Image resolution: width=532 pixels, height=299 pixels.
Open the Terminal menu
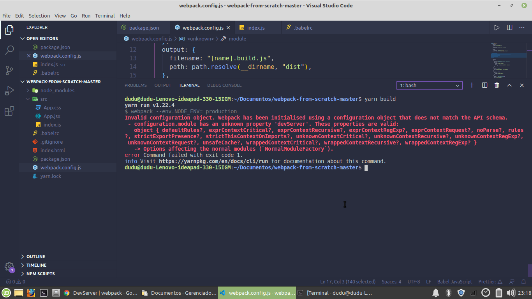pos(105,16)
